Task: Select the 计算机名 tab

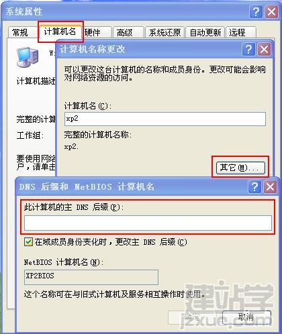Action: point(60,32)
